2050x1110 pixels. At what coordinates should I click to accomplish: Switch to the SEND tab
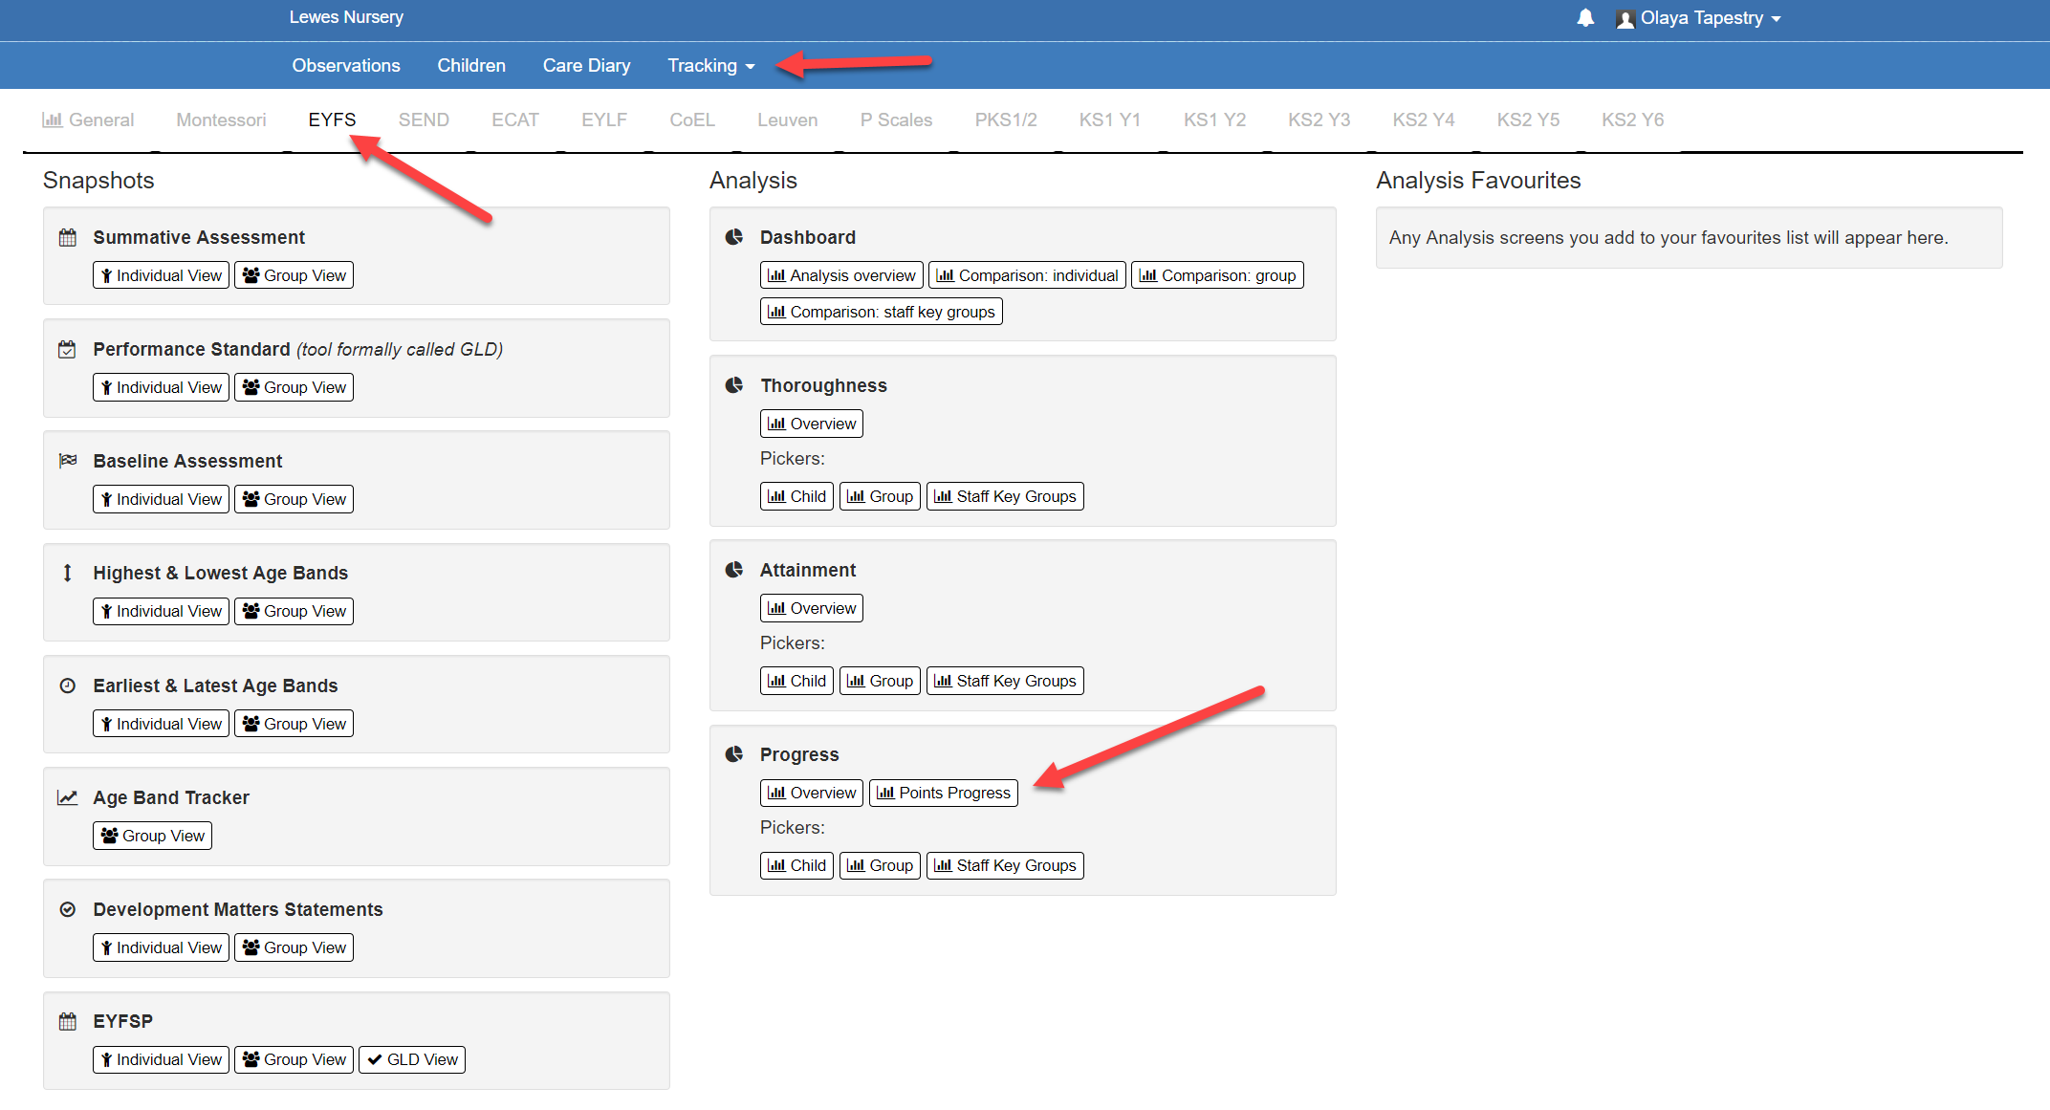click(x=424, y=120)
